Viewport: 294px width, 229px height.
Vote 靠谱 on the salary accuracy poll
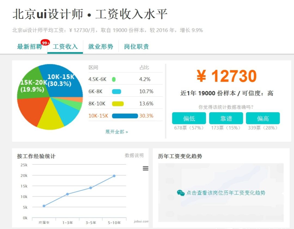coord(226,118)
